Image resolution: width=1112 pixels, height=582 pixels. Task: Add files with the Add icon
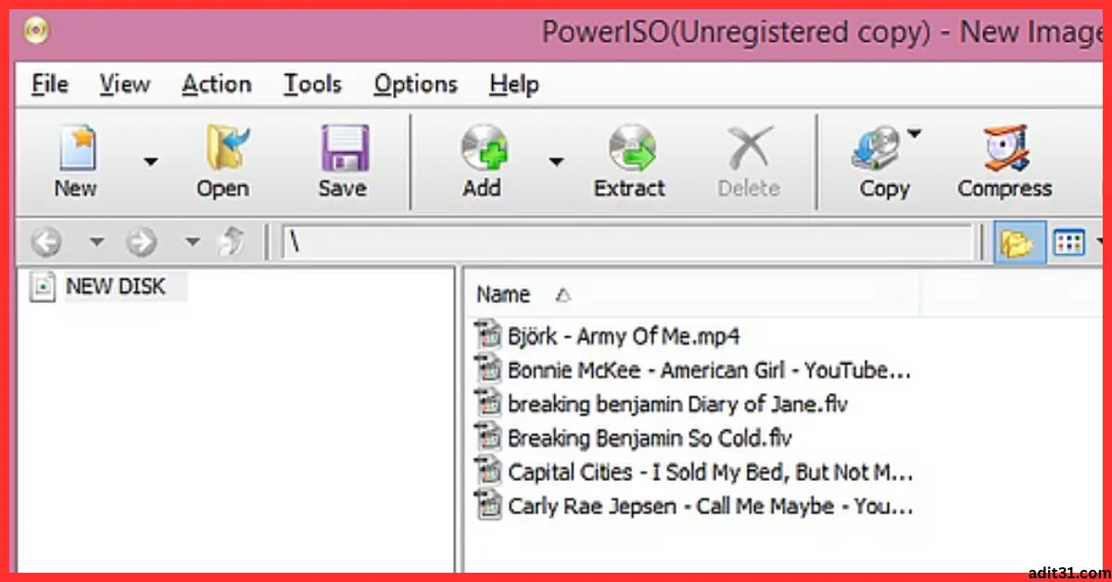(485, 149)
